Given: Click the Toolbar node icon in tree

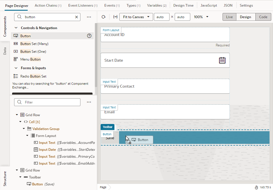Looking at the screenshot, I should click(x=26, y=177).
